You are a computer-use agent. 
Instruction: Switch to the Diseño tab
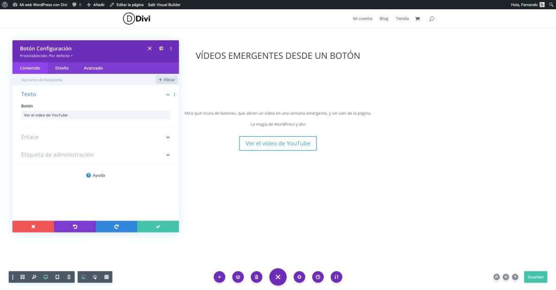click(62, 68)
